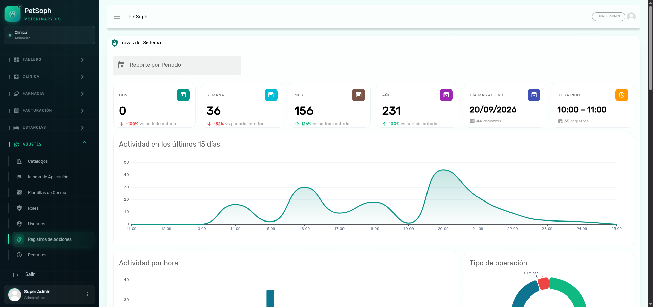
Task: Click the Super Admin avatar in the sidebar
Action: (x=15, y=294)
